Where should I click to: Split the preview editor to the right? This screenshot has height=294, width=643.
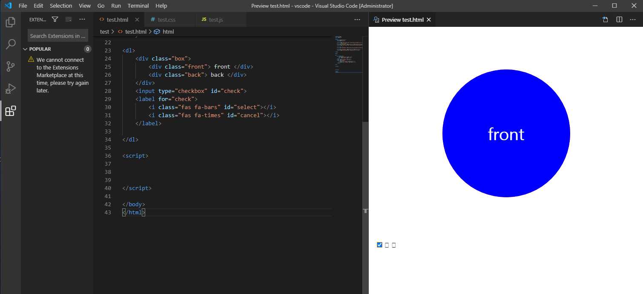pyautogui.click(x=620, y=20)
